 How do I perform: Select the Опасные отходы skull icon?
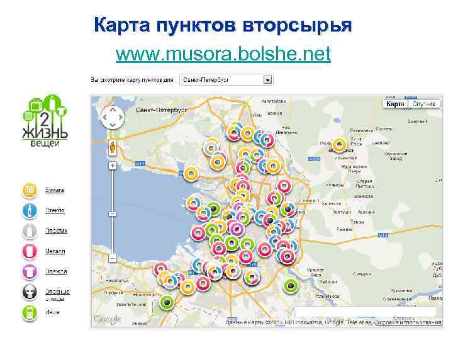coord(30,292)
